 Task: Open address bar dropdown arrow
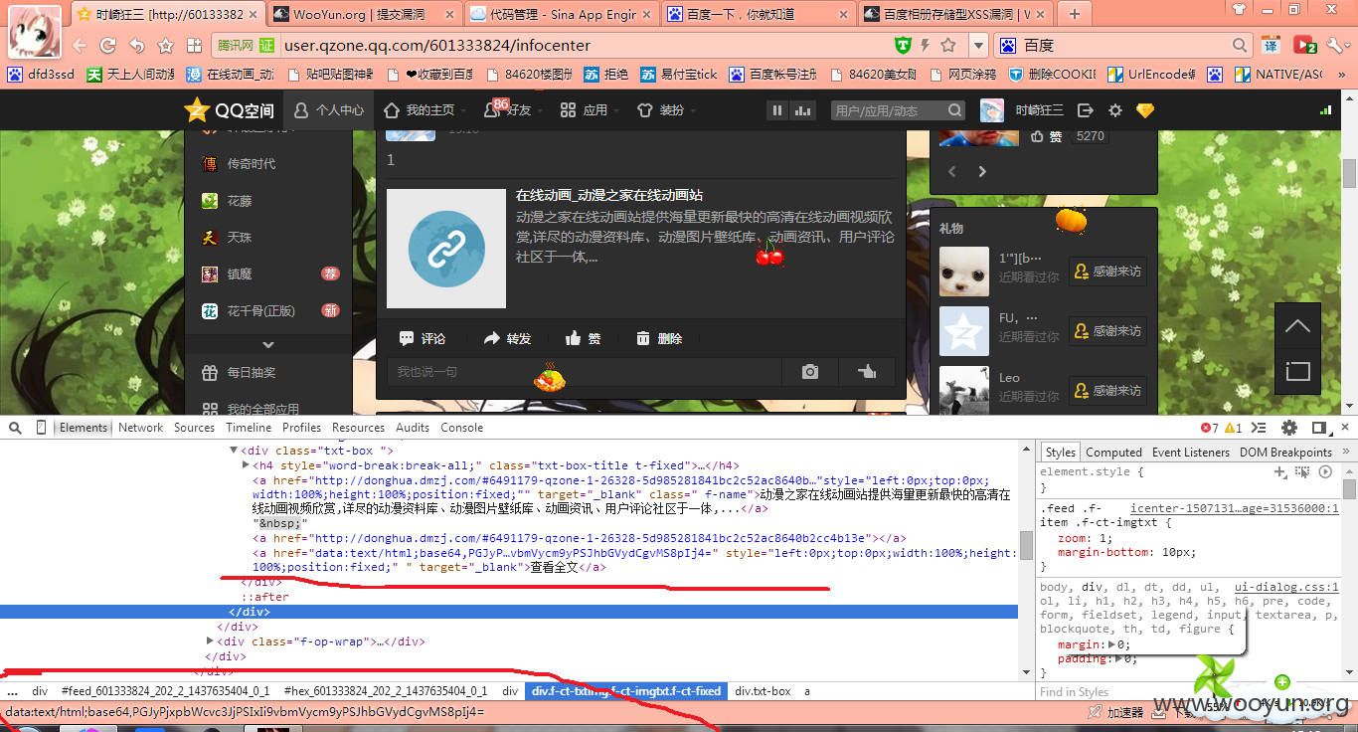[978, 46]
